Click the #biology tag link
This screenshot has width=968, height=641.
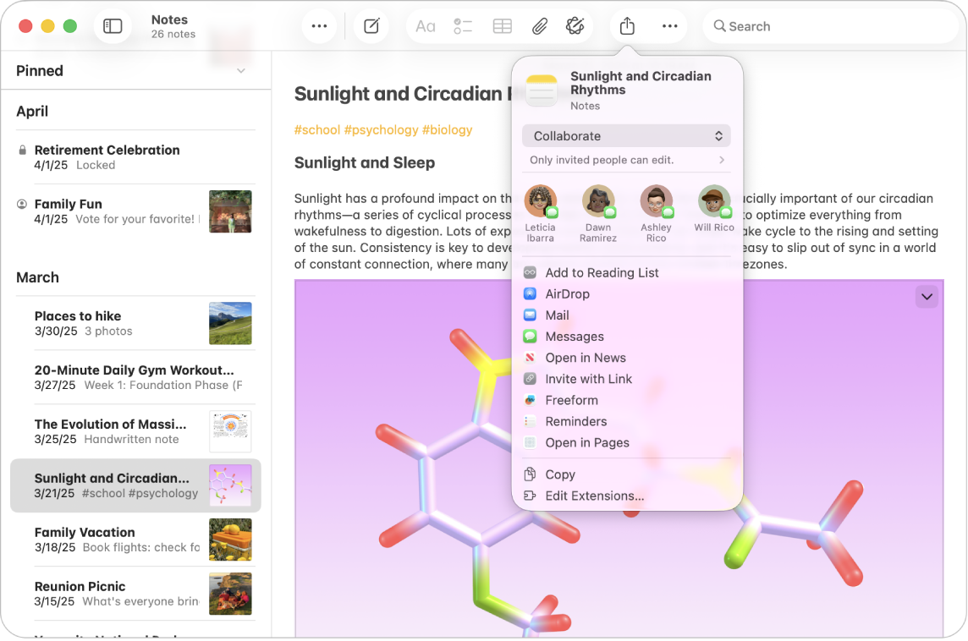point(448,129)
